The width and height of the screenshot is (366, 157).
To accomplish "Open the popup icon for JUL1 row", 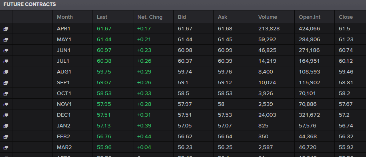I will coord(6,61).
